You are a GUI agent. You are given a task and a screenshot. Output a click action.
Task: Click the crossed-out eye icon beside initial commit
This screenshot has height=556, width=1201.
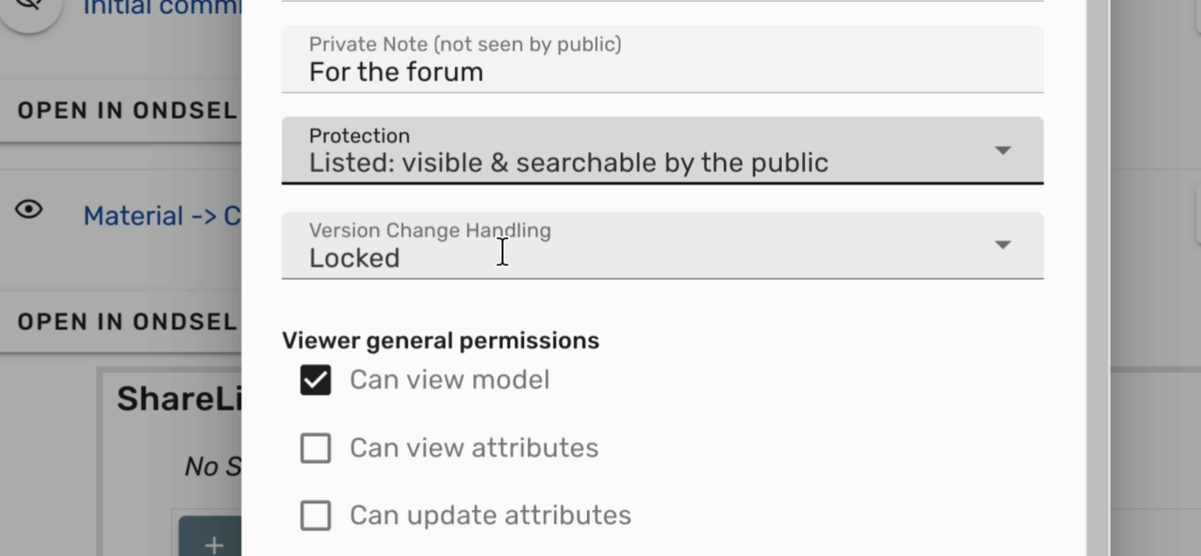[x=29, y=5]
